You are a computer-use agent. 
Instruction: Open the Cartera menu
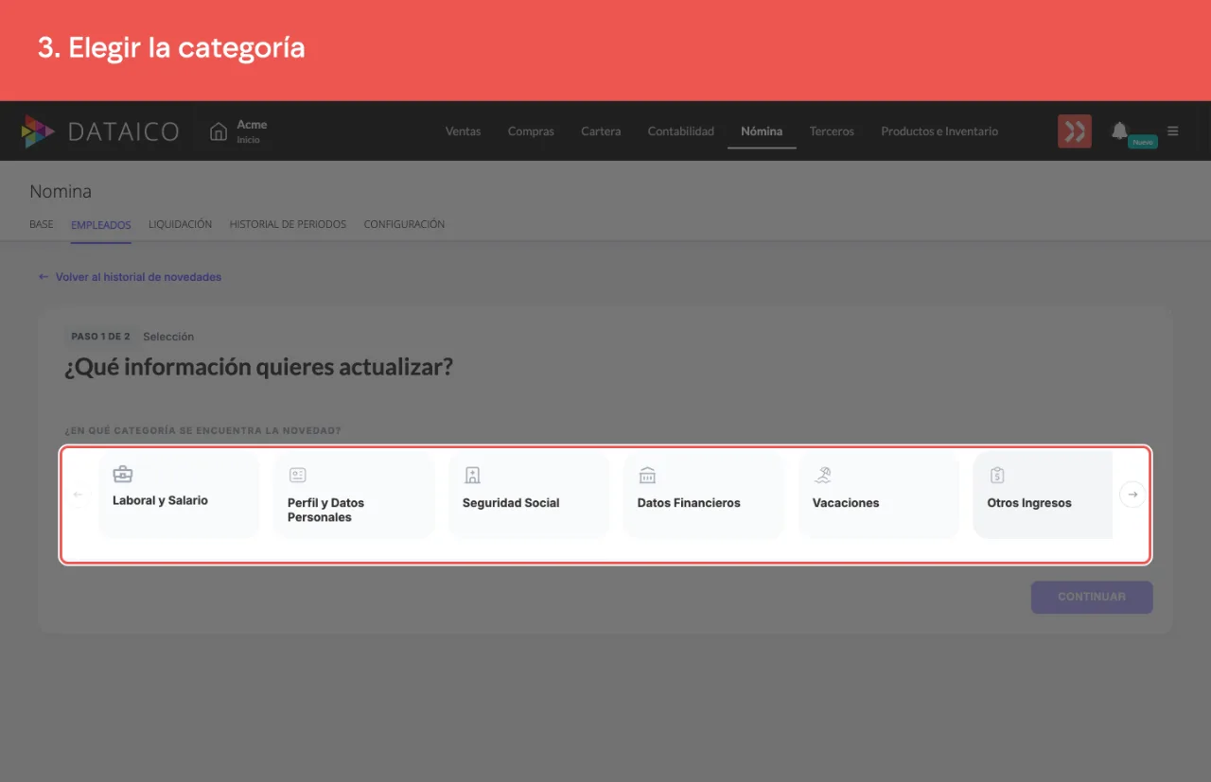(x=601, y=131)
